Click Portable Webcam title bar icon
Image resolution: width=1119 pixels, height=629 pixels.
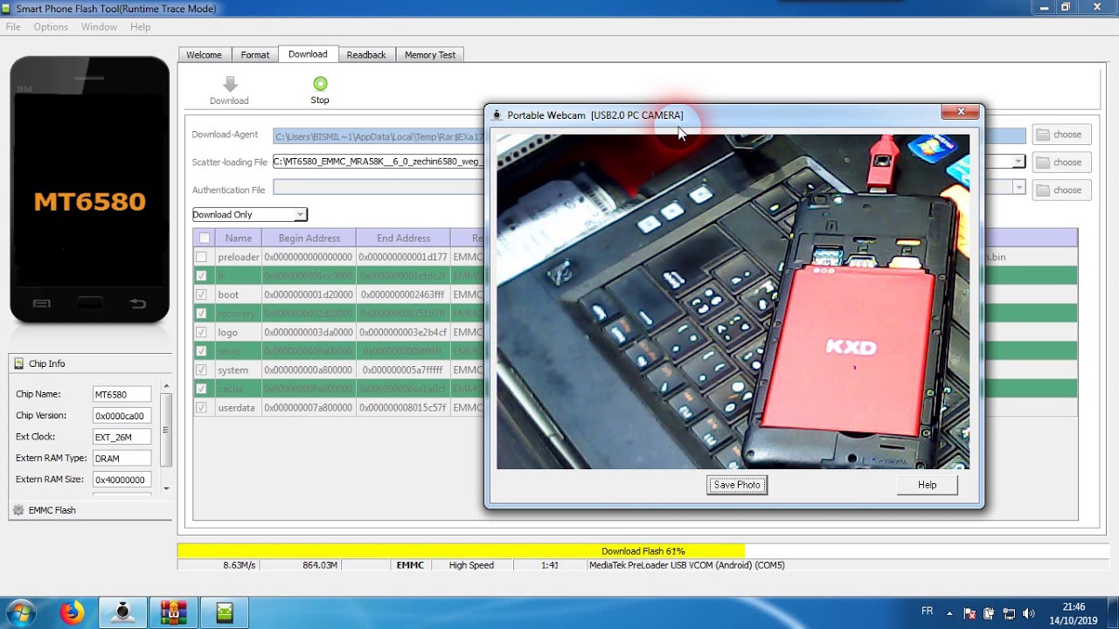497,115
